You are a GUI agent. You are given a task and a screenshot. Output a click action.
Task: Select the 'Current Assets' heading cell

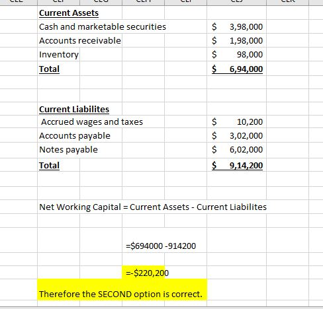pyautogui.click(x=69, y=13)
